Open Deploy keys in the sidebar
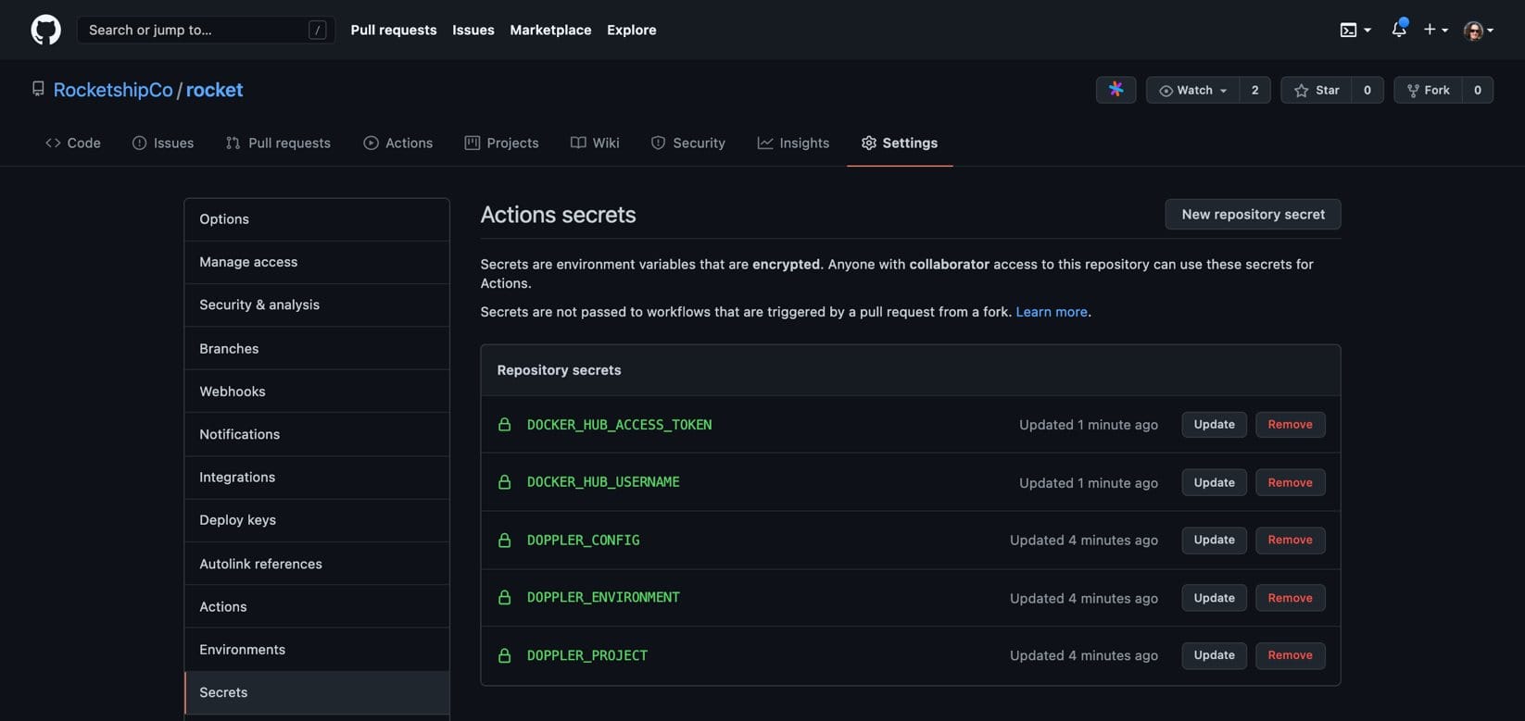Screen dimensions: 1525x721 point(317,520)
